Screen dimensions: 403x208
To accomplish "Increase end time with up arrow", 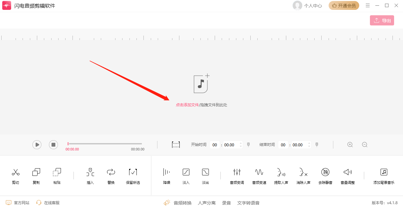I will [x=309, y=143].
